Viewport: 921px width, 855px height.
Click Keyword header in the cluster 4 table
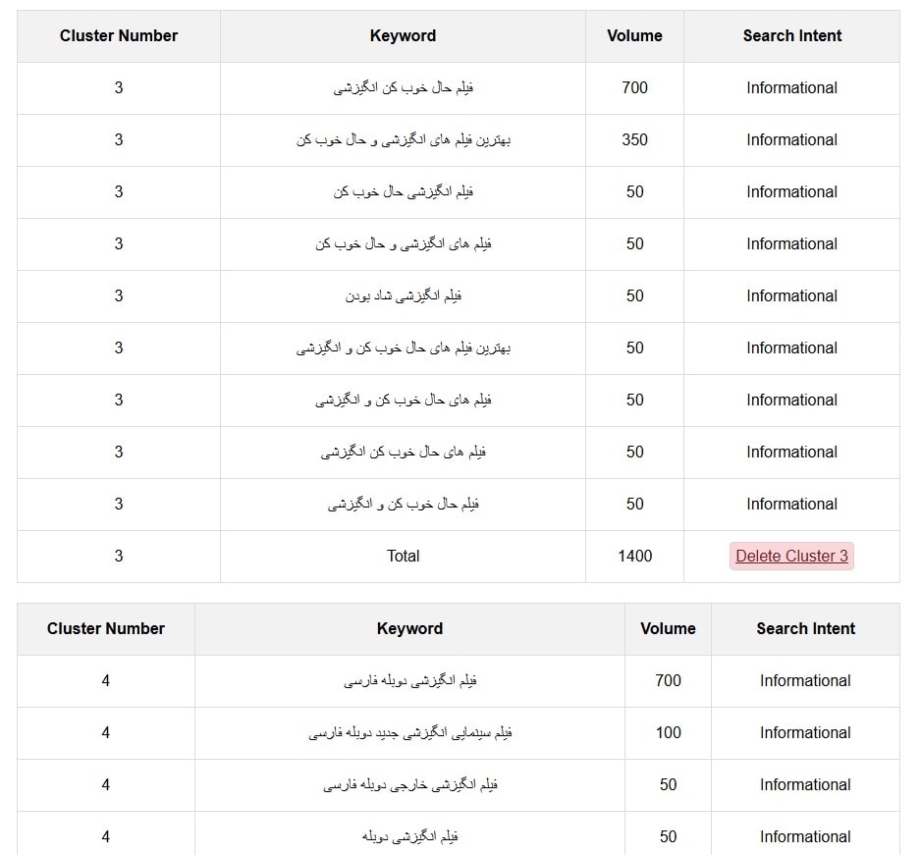(x=409, y=629)
